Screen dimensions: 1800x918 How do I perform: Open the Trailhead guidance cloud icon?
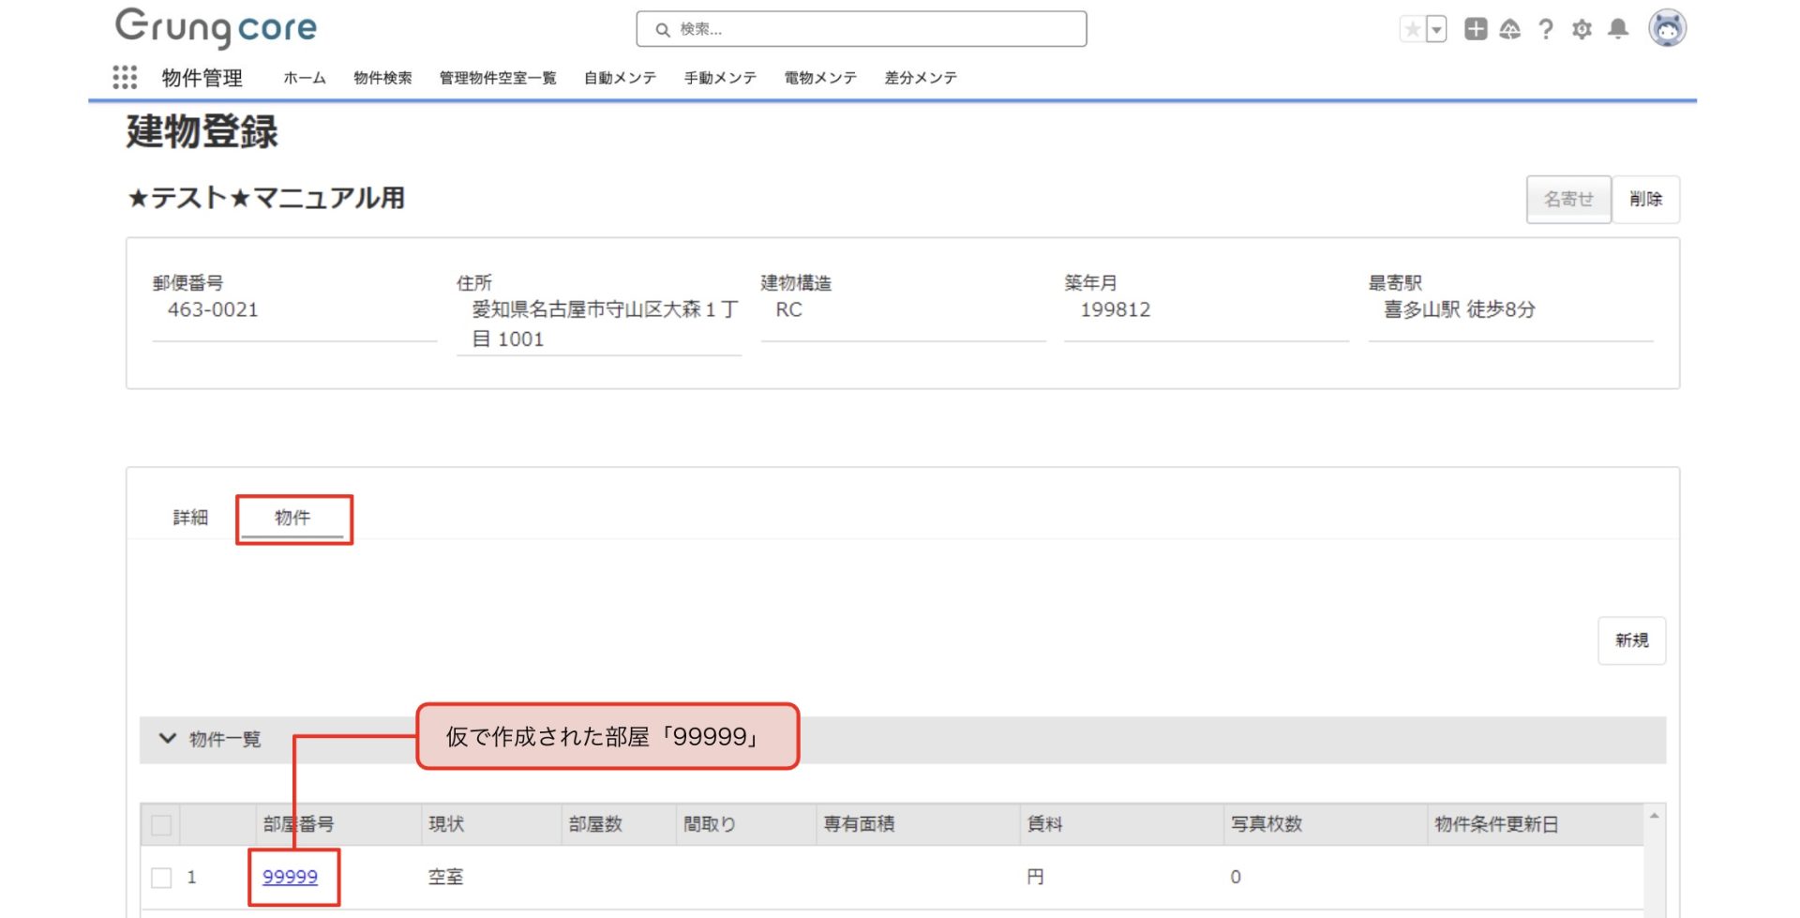pyautogui.click(x=1510, y=29)
